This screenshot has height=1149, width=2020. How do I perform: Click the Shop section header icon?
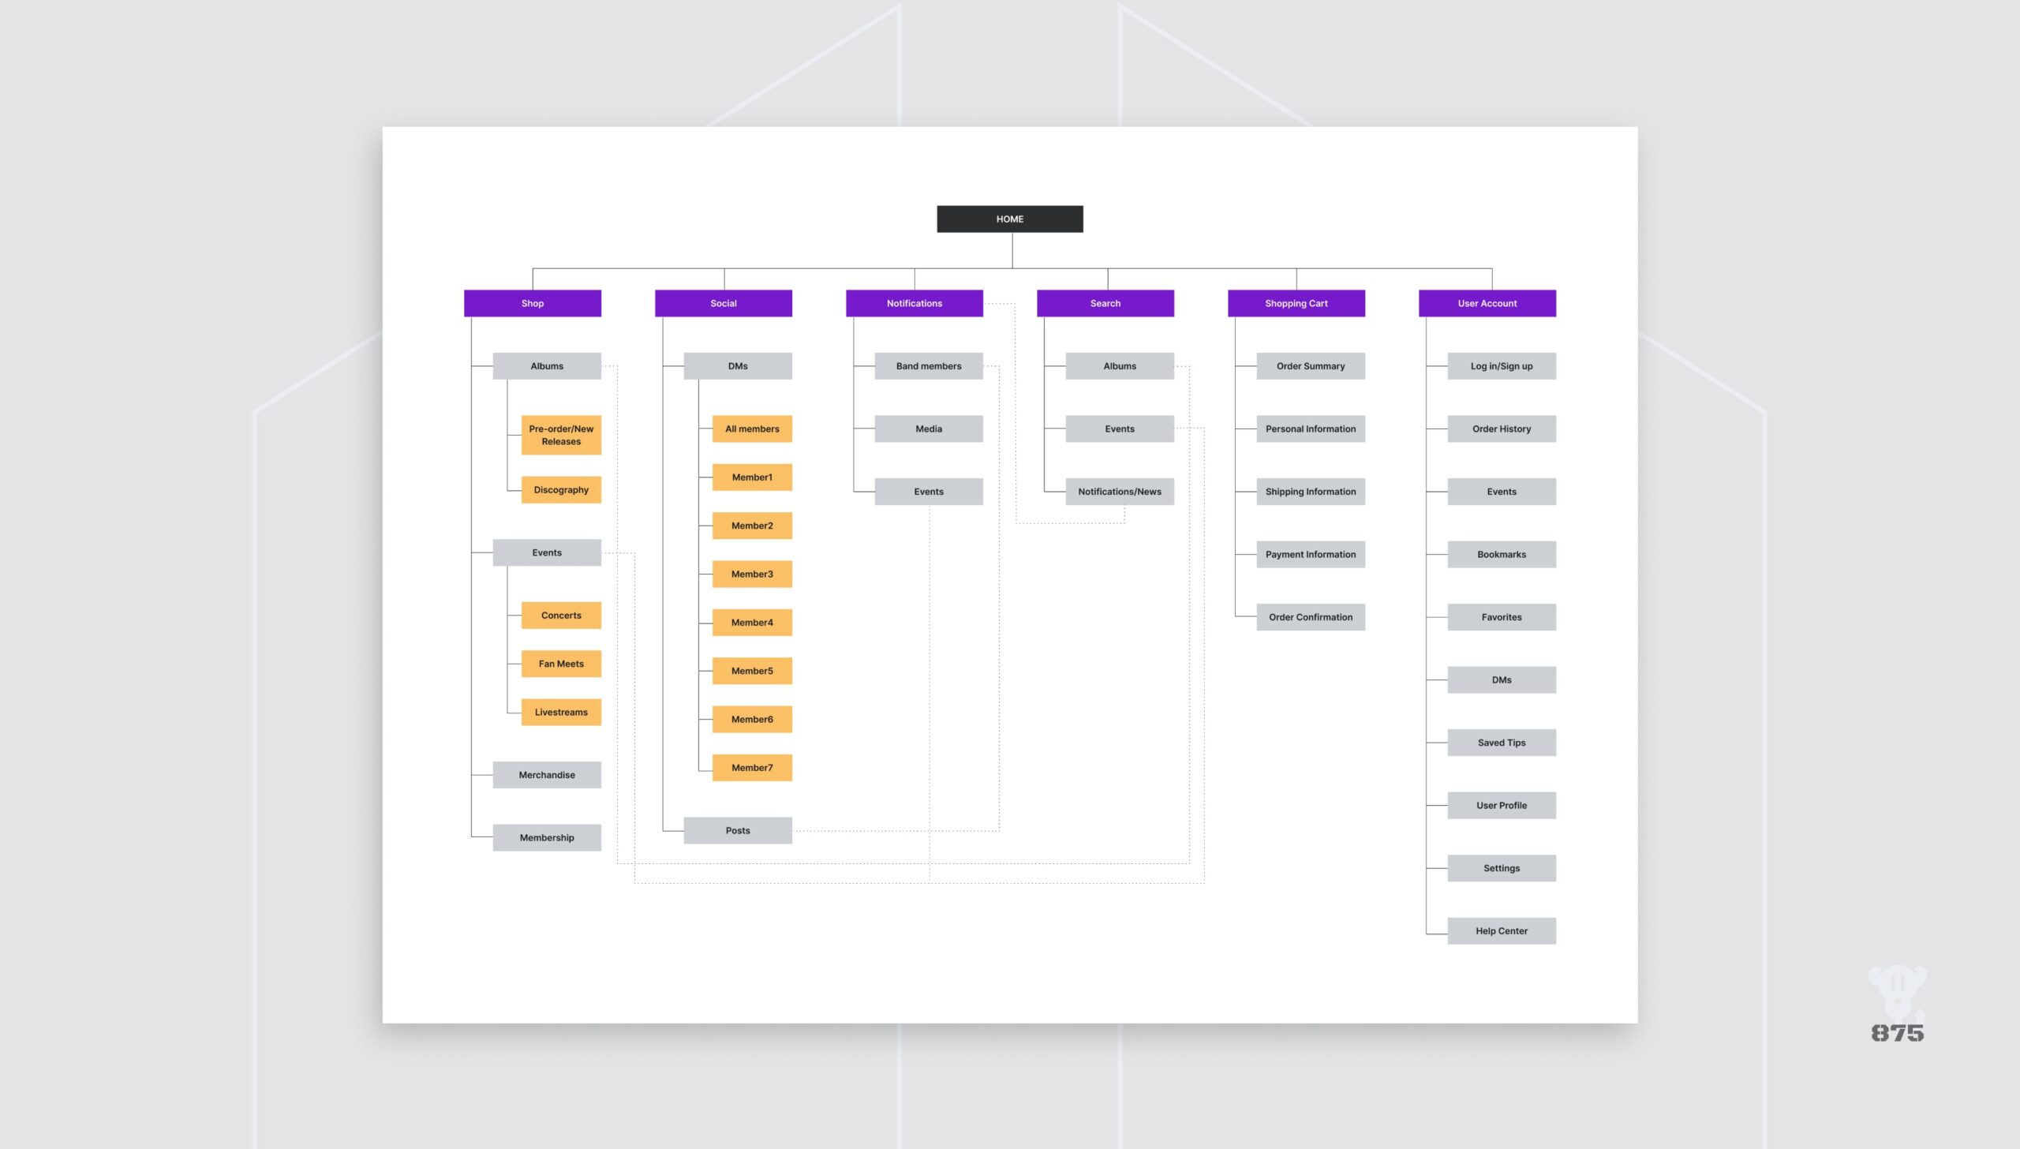tap(533, 302)
